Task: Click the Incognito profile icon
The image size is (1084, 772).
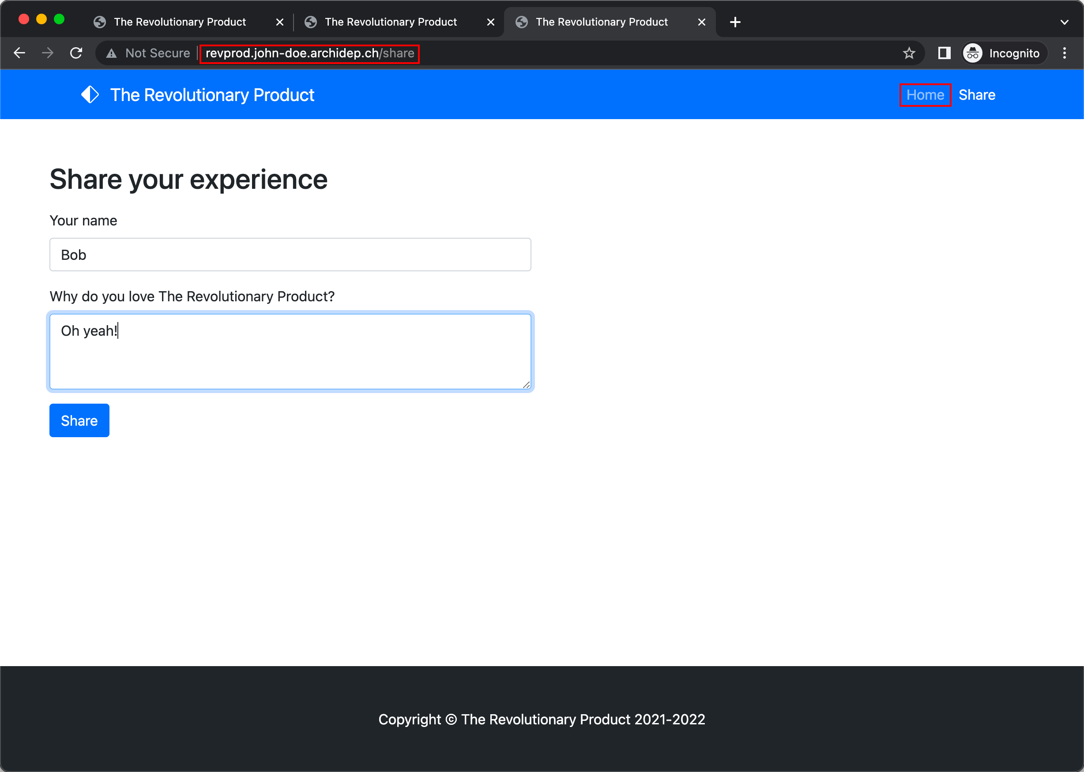Action: 972,53
